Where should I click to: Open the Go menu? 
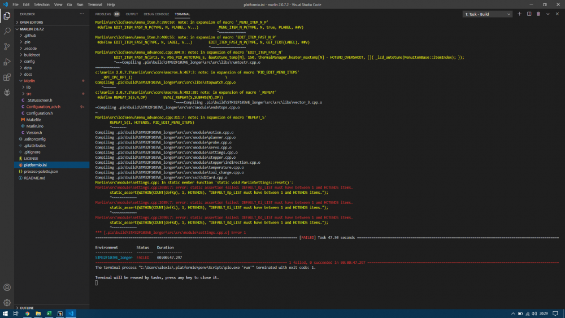[x=69, y=5]
